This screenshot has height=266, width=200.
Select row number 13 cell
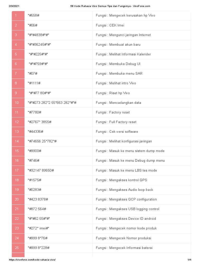(x=17, y=131)
